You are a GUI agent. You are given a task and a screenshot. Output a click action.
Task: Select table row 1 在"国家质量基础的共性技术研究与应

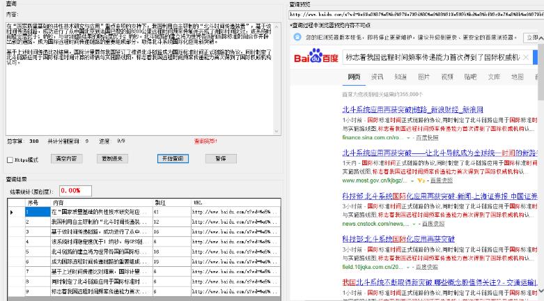144,212
